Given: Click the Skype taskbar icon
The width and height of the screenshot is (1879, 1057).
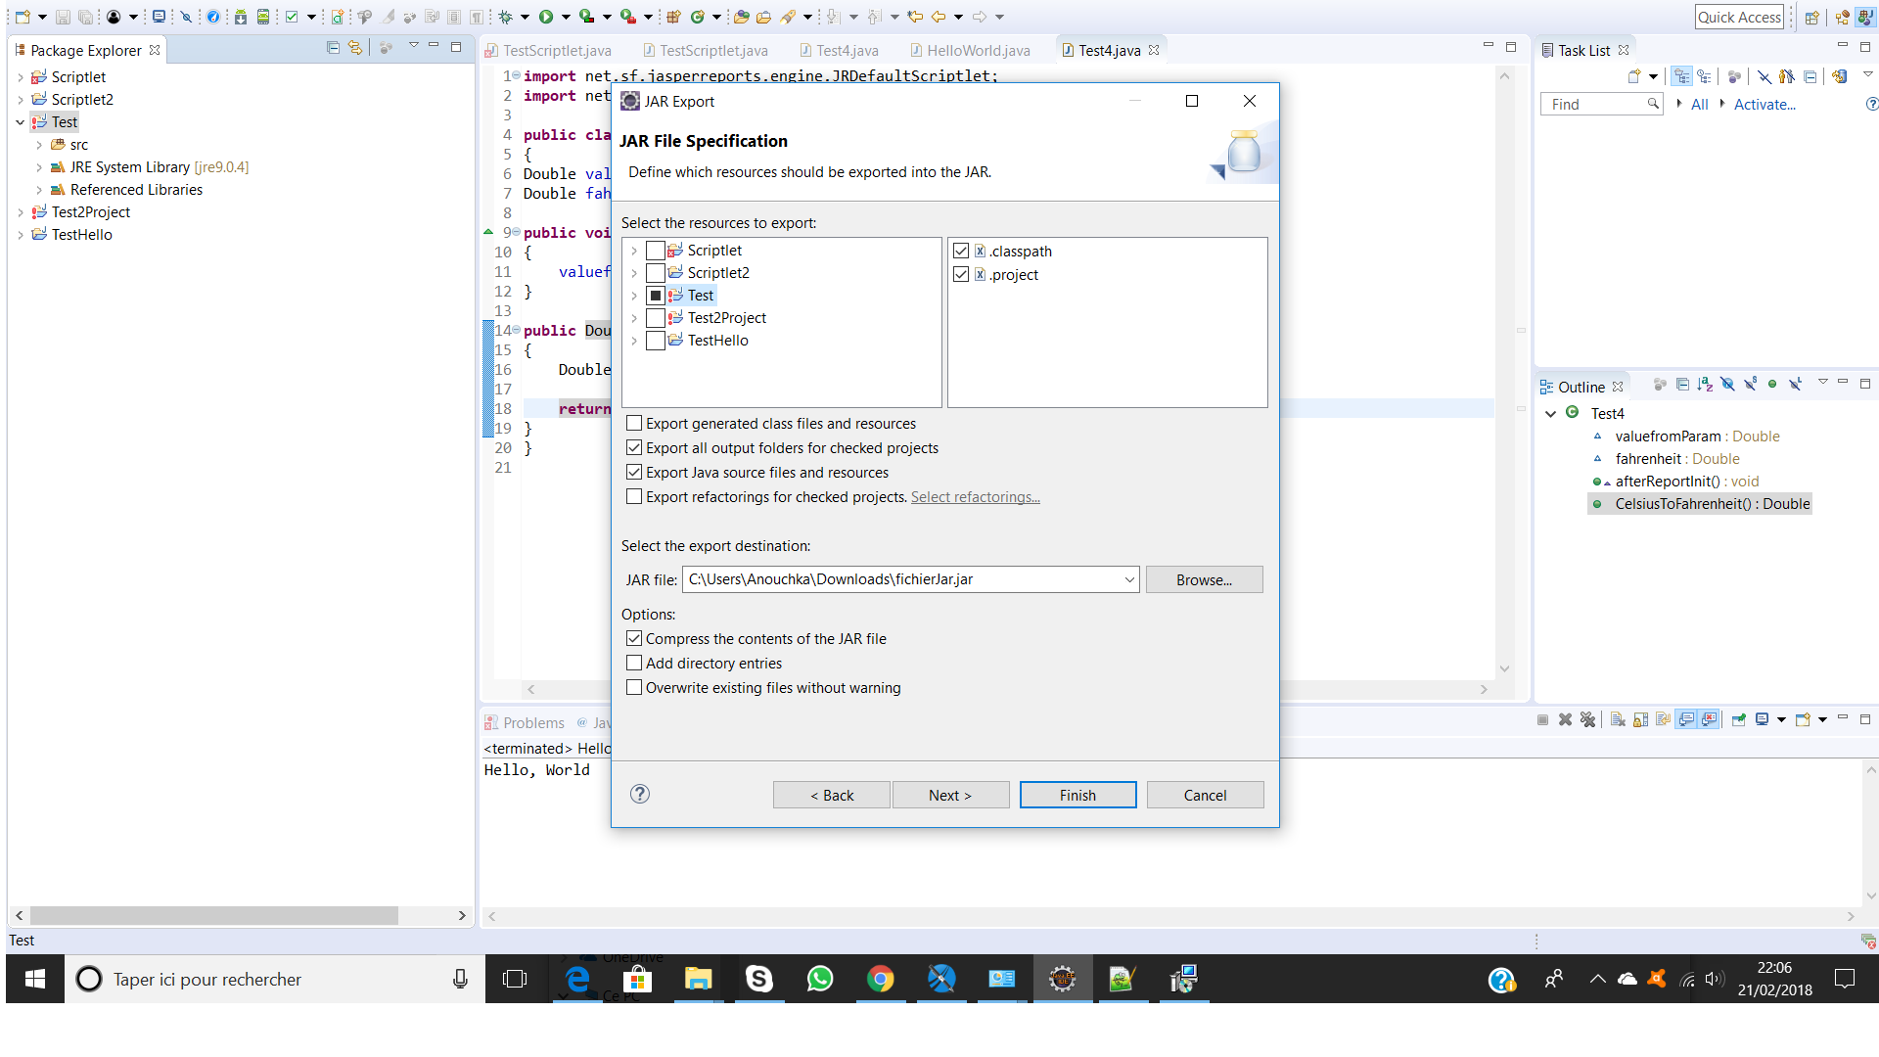Looking at the screenshot, I should click(x=758, y=979).
